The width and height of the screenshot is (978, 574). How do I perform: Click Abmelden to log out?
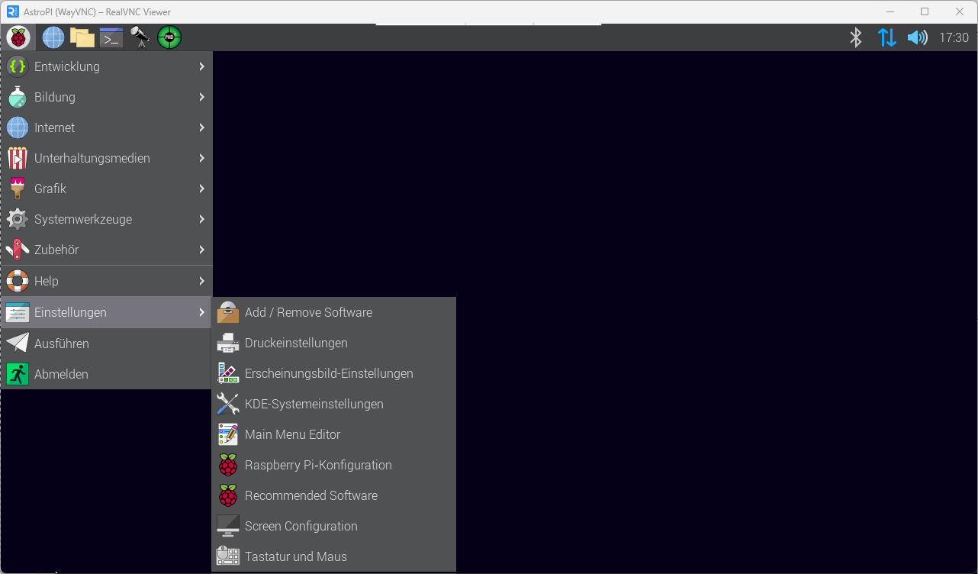[x=61, y=374]
